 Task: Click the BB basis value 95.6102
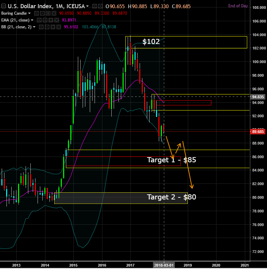(x=71, y=27)
